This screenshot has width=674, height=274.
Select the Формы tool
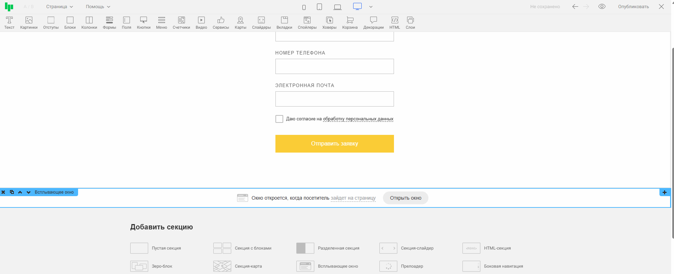pos(109,23)
